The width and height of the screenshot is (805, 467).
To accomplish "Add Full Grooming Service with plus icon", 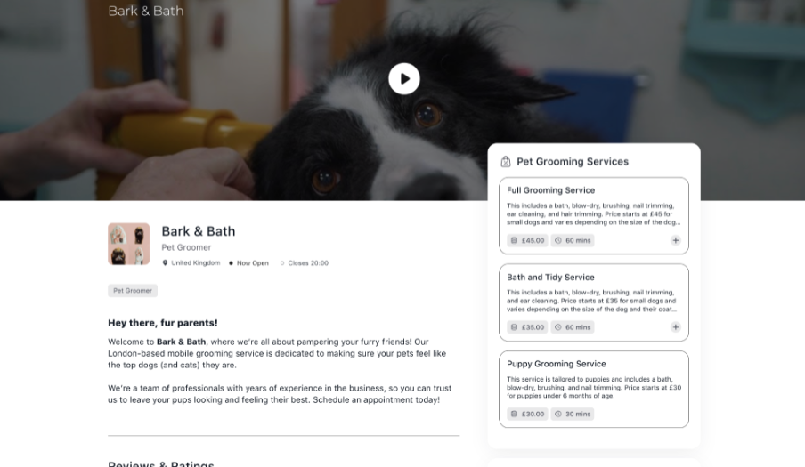I will point(676,240).
